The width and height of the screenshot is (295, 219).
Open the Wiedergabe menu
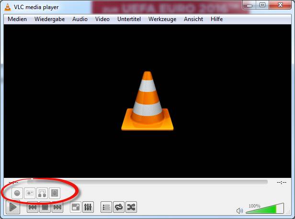point(50,19)
